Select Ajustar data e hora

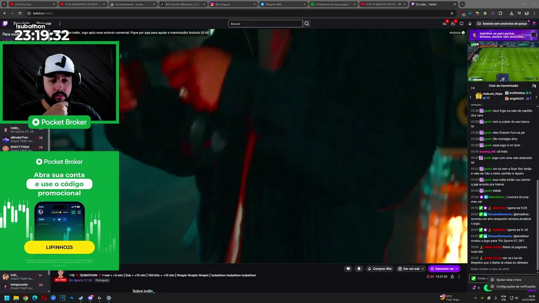click(508, 279)
